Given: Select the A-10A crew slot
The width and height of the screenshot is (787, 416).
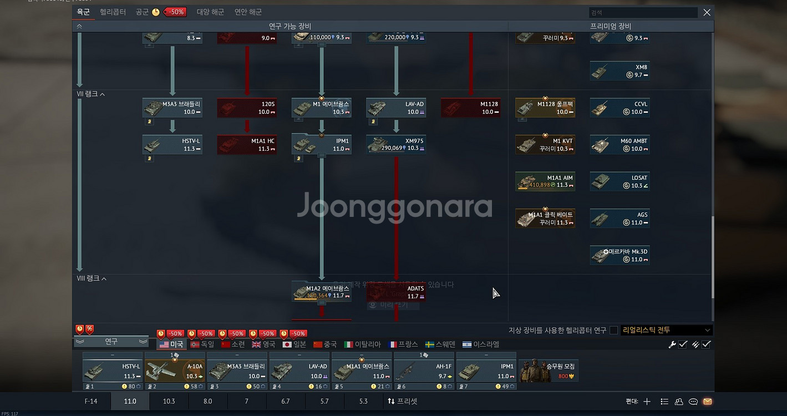Looking at the screenshot, I should (175, 371).
